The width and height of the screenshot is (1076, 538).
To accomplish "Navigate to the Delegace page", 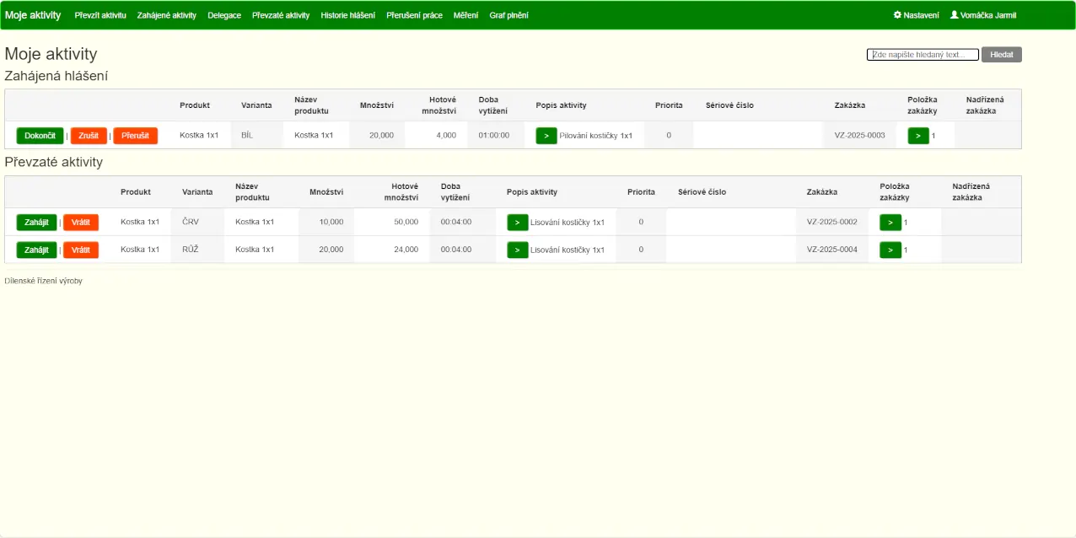I will pos(224,15).
